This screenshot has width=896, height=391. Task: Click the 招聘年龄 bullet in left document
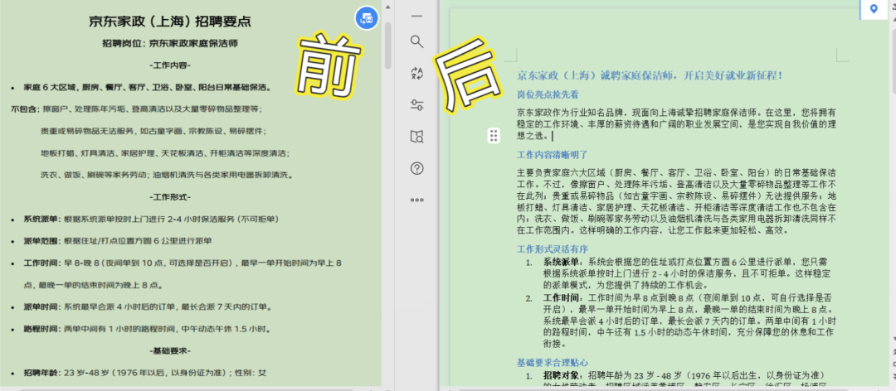tap(144, 374)
